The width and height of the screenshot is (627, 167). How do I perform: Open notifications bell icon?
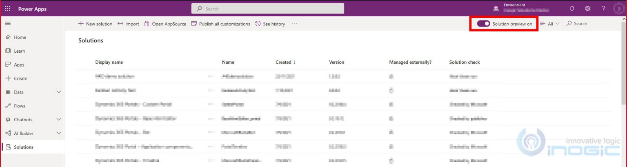tap(572, 9)
